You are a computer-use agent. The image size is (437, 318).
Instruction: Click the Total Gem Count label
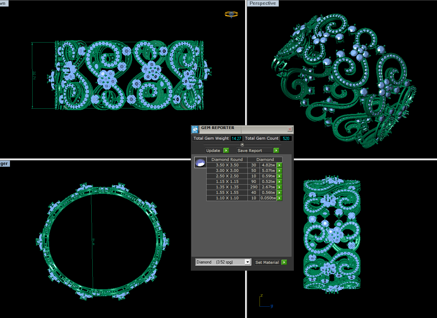(262, 139)
